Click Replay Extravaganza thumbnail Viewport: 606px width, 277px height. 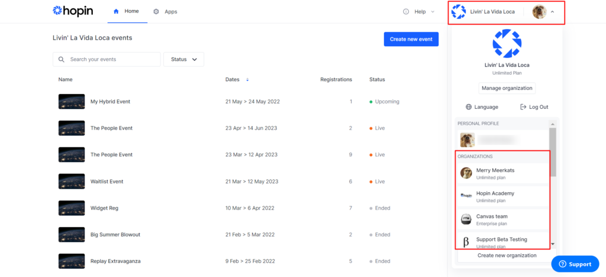[72, 261]
